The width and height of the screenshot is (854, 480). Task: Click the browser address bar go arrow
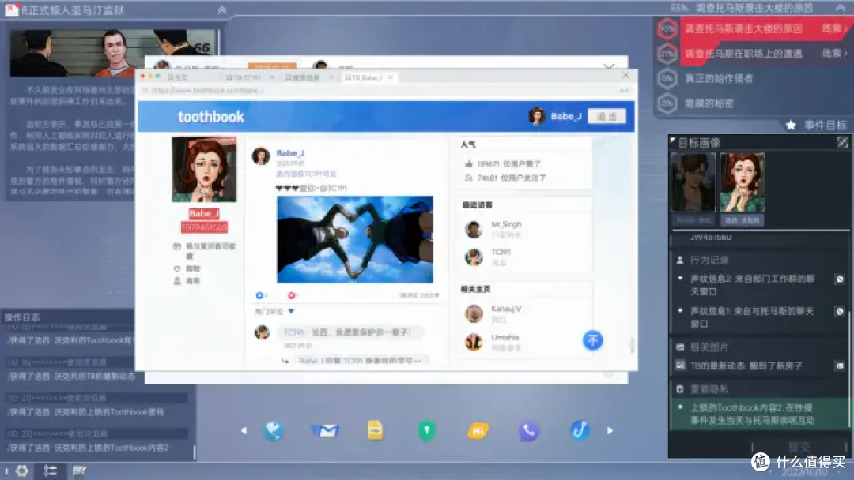[624, 90]
